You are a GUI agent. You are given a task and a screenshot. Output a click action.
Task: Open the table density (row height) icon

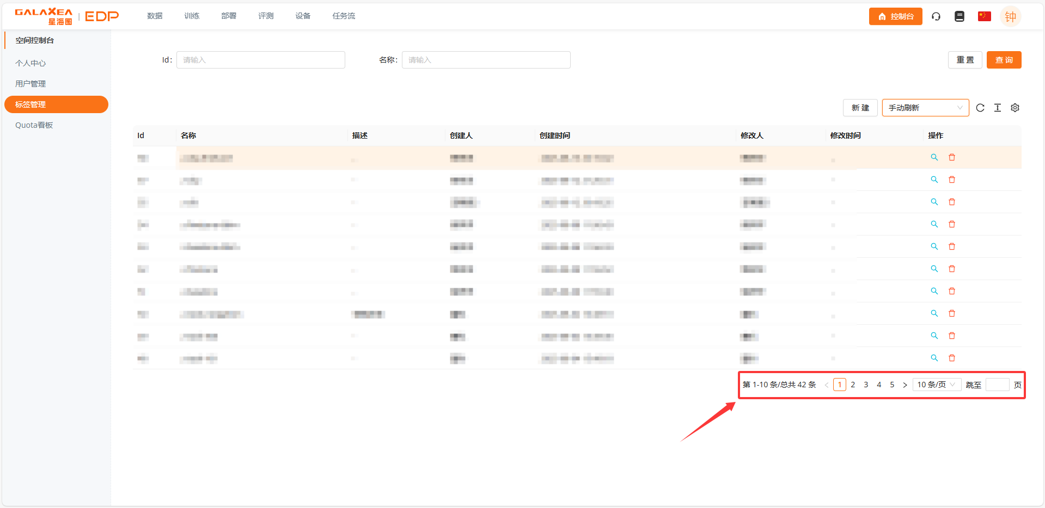998,108
